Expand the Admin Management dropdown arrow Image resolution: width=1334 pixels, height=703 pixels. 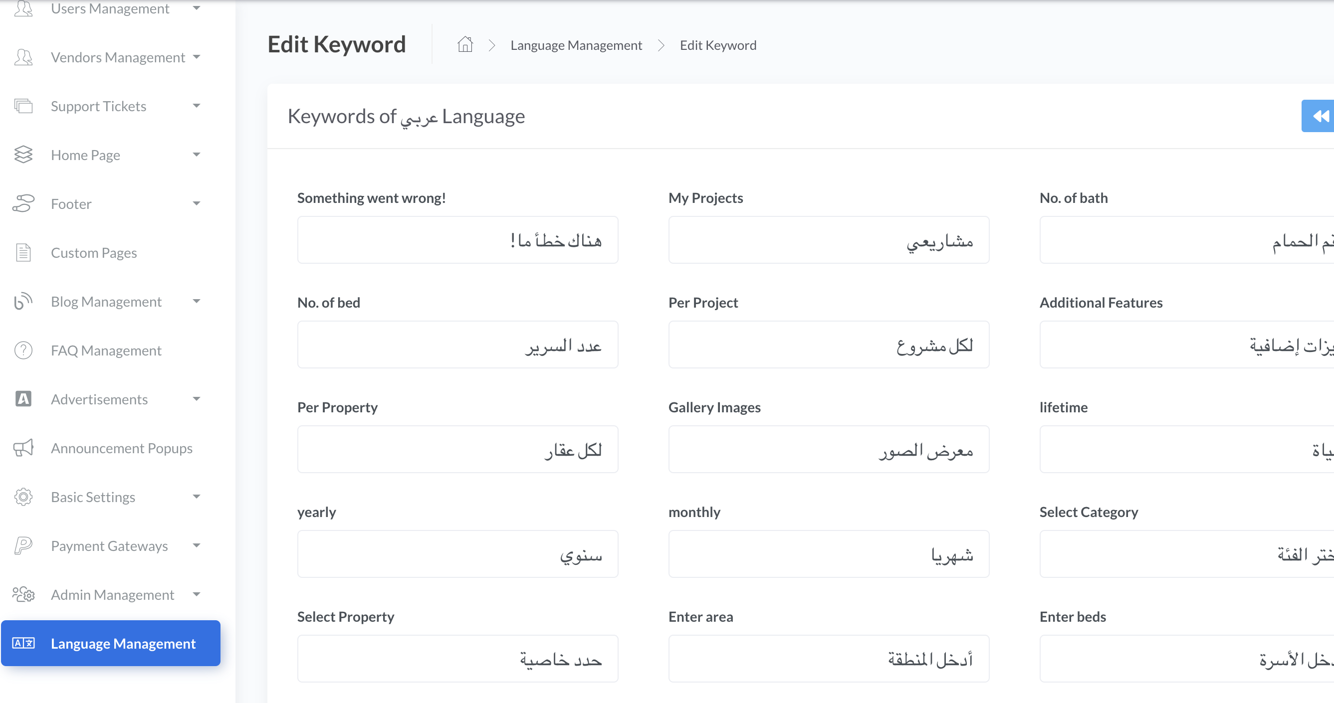(196, 594)
